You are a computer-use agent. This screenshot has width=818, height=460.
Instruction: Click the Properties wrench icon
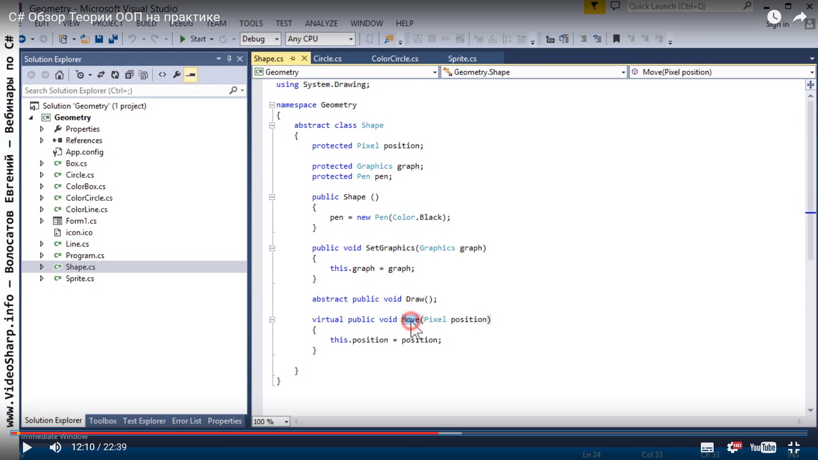click(x=176, y=75)
